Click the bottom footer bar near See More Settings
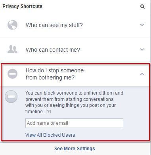The image size is (151, 155). click(75, 148)
